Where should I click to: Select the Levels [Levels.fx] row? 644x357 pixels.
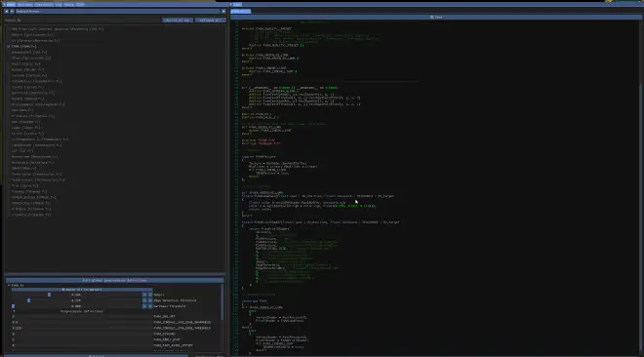[x=27, y=134]
